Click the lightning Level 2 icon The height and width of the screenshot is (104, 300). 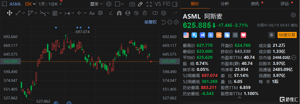[x=194, y=35]
